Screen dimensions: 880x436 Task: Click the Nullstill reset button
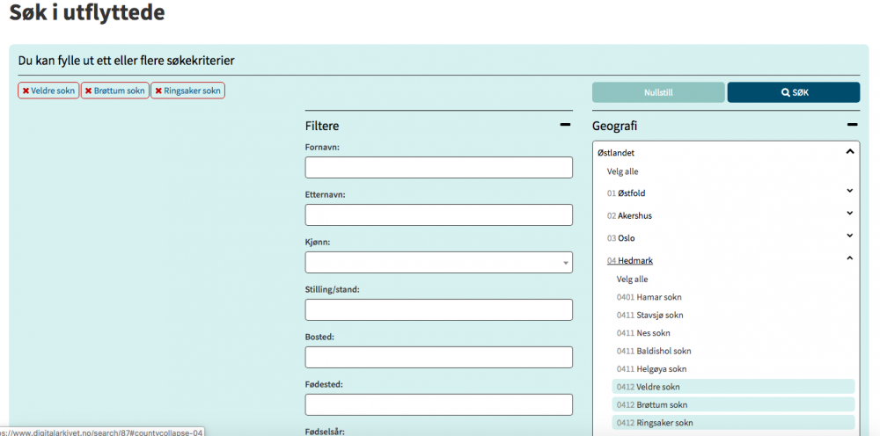tap(658, 92)
